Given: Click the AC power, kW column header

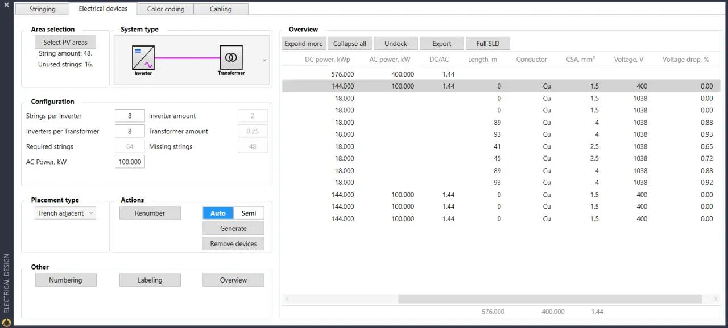Looking at the screenshot, I should (390, 60).
